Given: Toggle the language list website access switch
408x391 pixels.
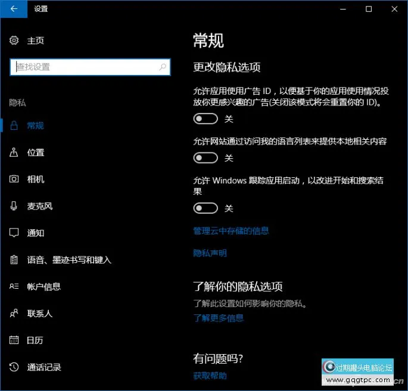Looking at the screenshot, I should click(205, 158).
